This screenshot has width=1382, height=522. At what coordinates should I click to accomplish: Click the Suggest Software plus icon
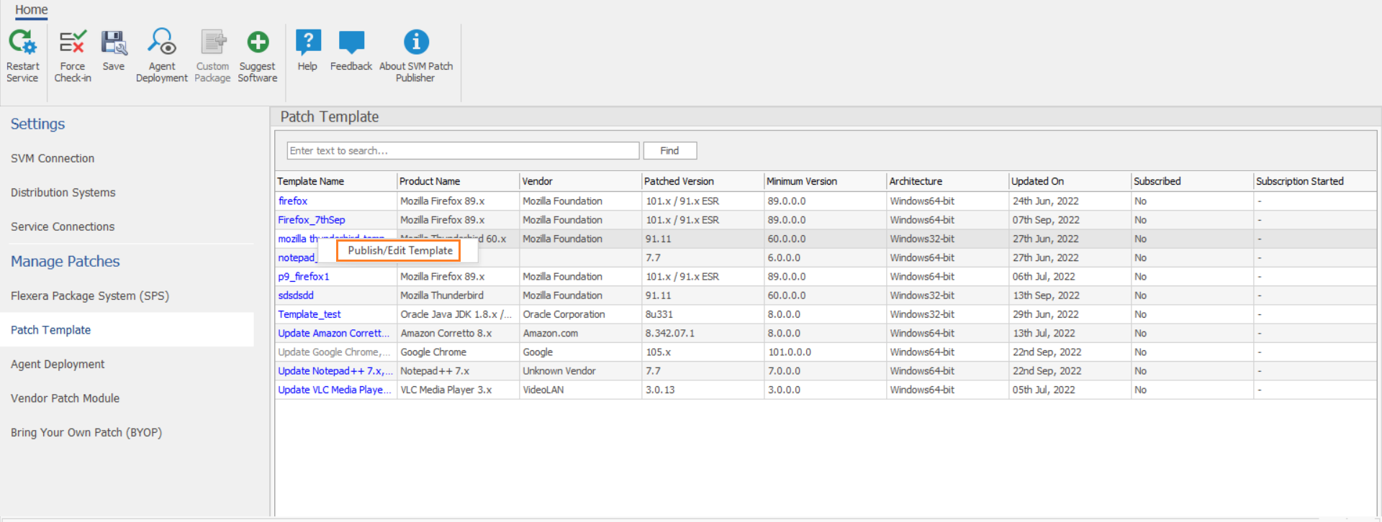coord(258,43)
